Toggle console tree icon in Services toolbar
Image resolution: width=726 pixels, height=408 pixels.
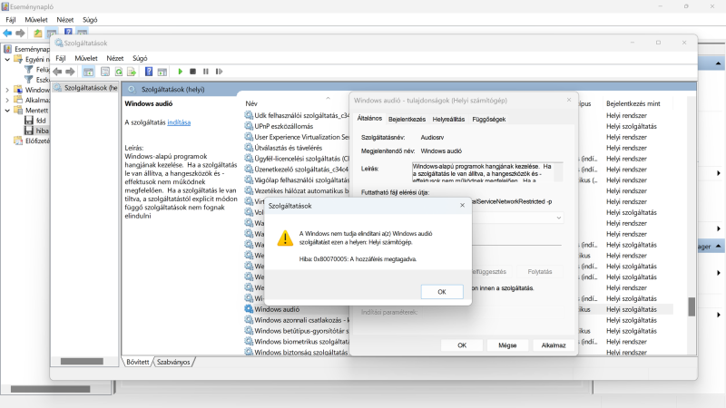pos(88,72)
